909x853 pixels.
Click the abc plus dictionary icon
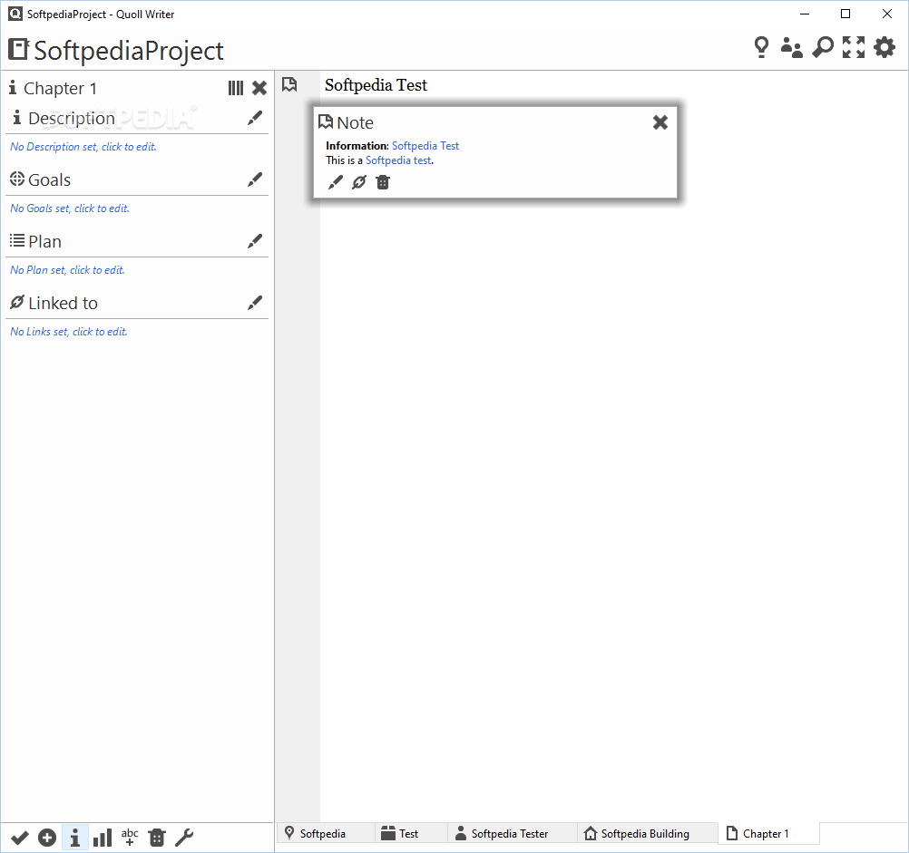click(130, 838)
